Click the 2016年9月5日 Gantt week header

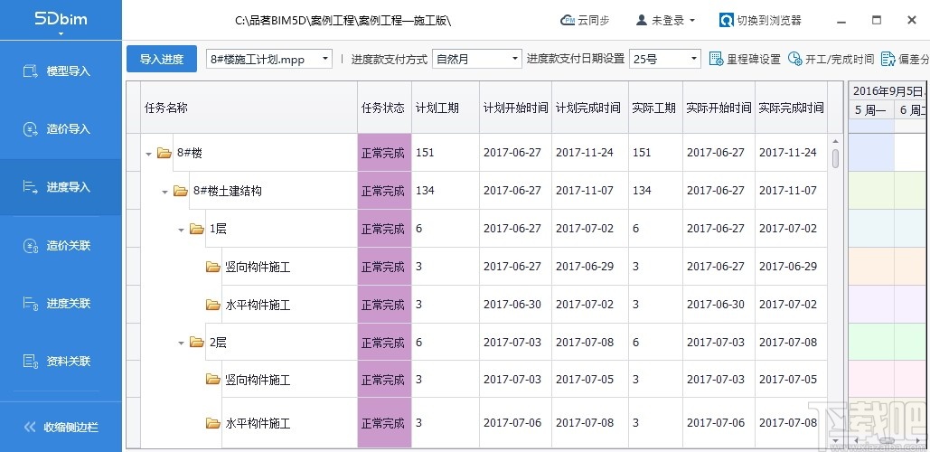click(x=888, y=91)
